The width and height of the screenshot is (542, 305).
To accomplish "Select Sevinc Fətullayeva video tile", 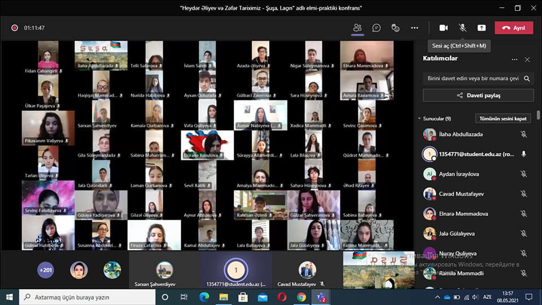I will point(48,198).
